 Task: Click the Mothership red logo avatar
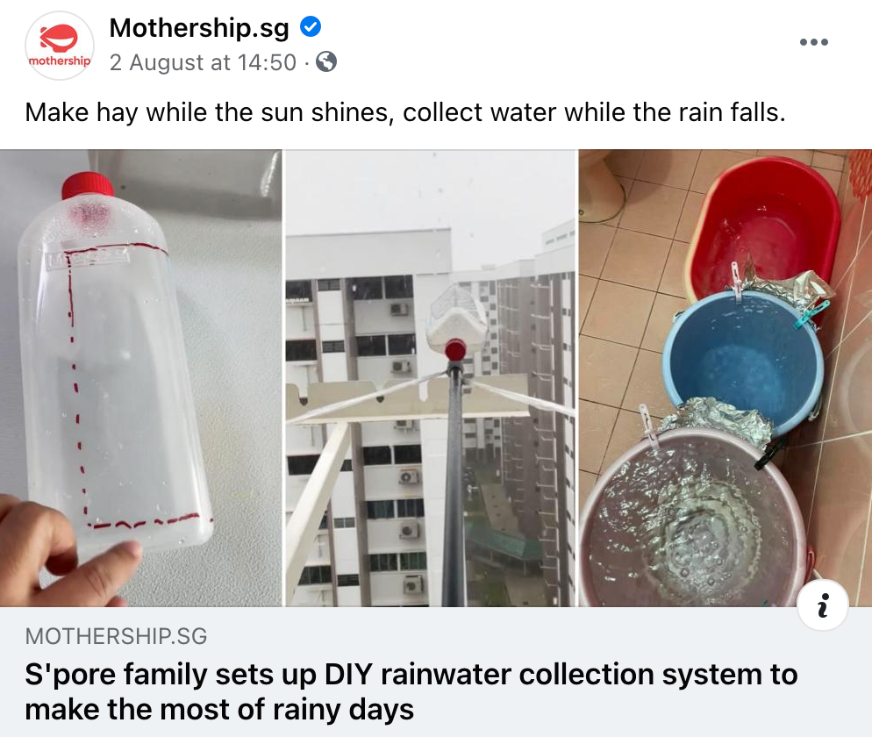pyautogui.click(x=60, y=46)
